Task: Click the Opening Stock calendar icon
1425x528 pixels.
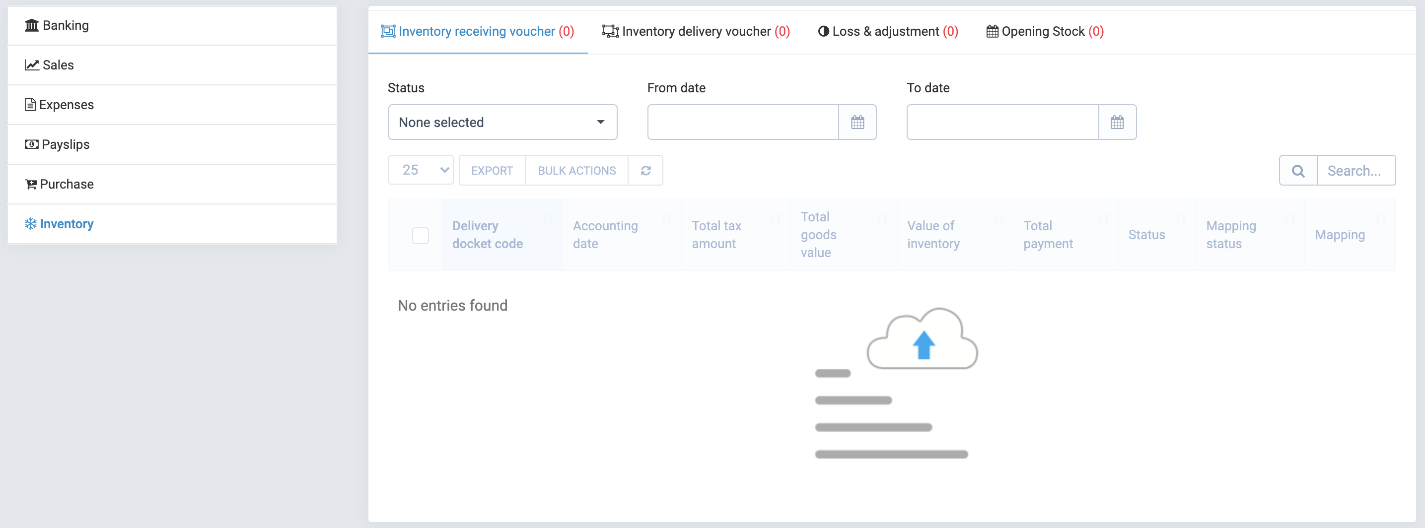Action: (993, 32)
